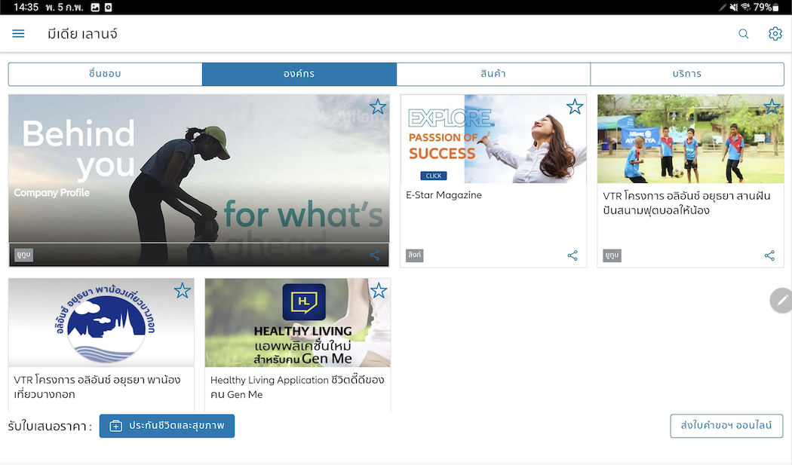Tap the Wi-Fi status bar icon

pyautogui.click(x=745, y=7)
